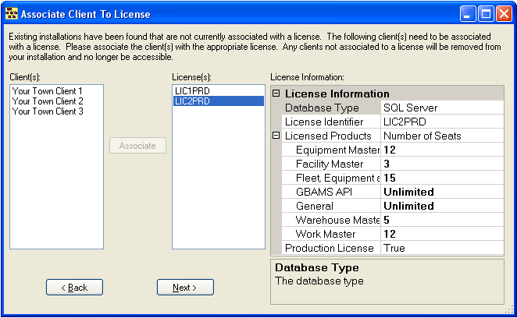Select Your Town Client 1
Screen dimensions: 517x318
pos(48,91)
